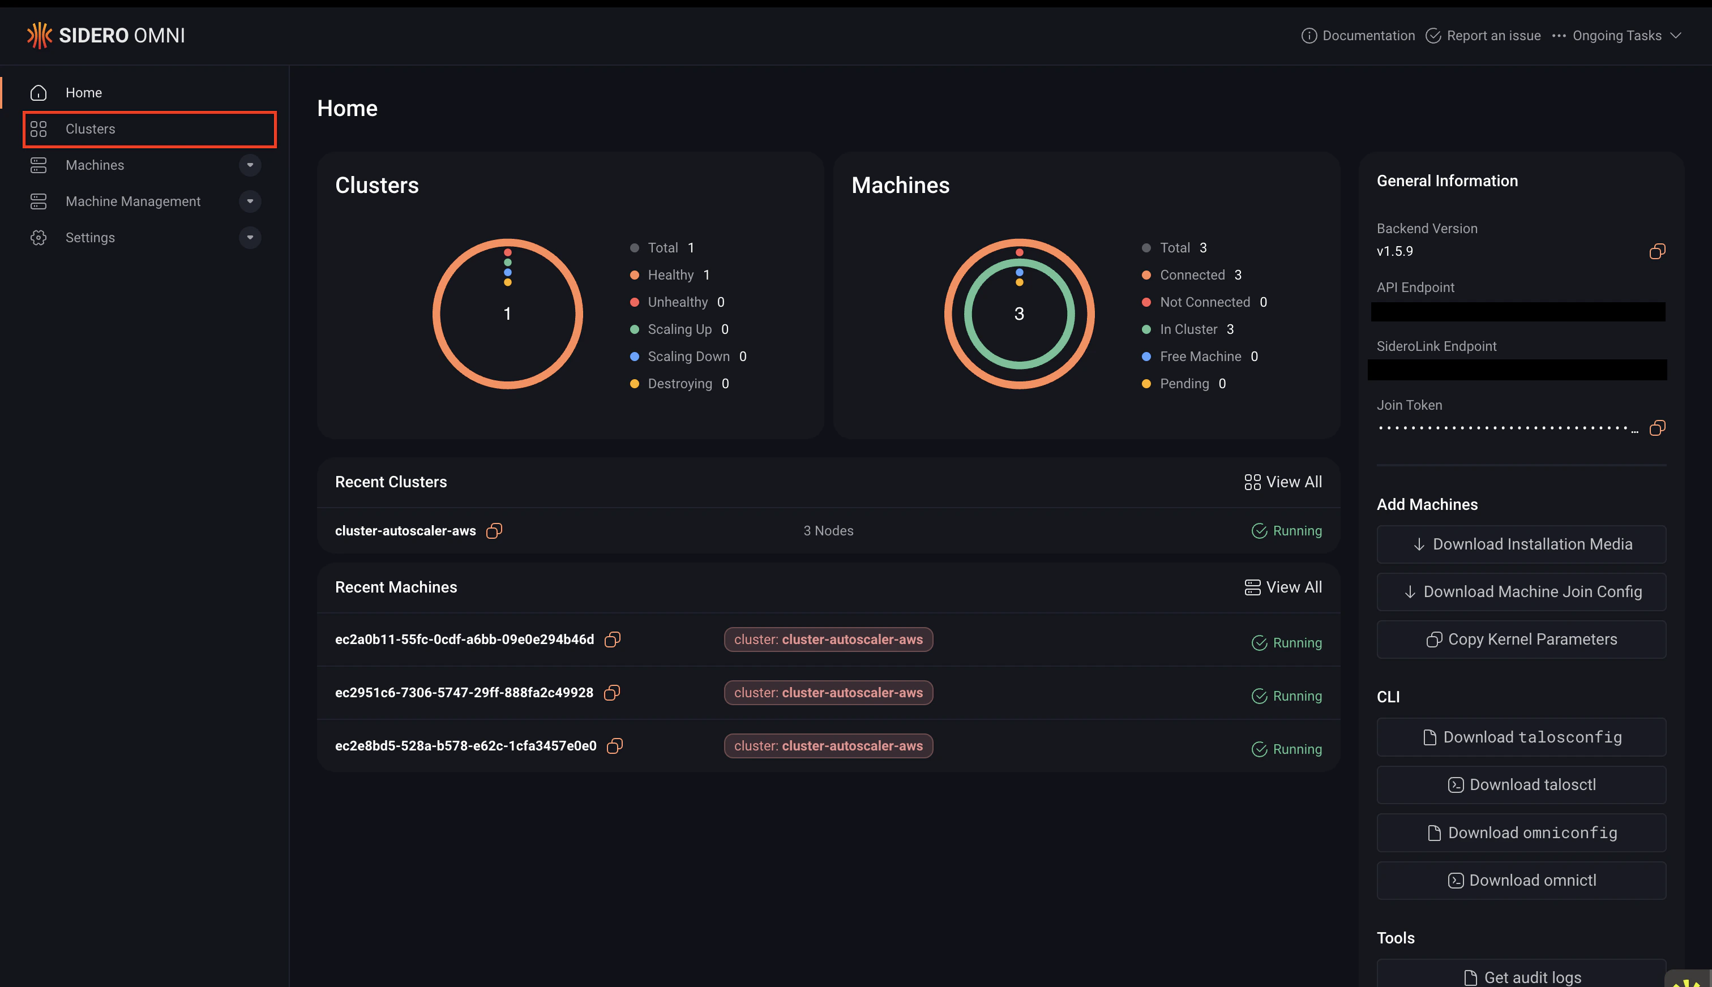
Task: Copy the cluster-autoscaler-aws cluster name
Action: (x=494, y=531)
